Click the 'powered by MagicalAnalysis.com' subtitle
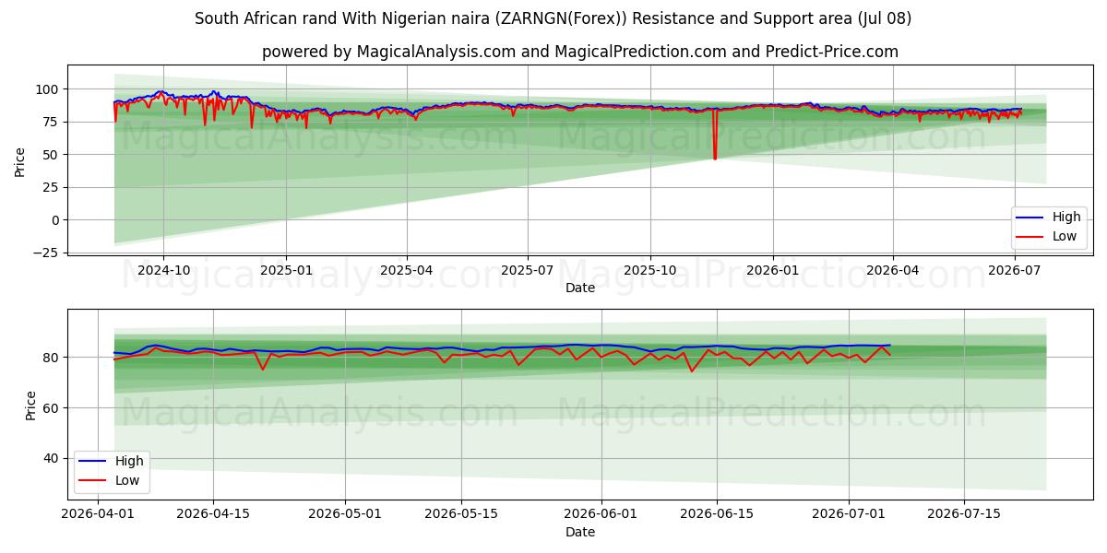The width and height of the screenshot is (1107, 553). point(580,52)
